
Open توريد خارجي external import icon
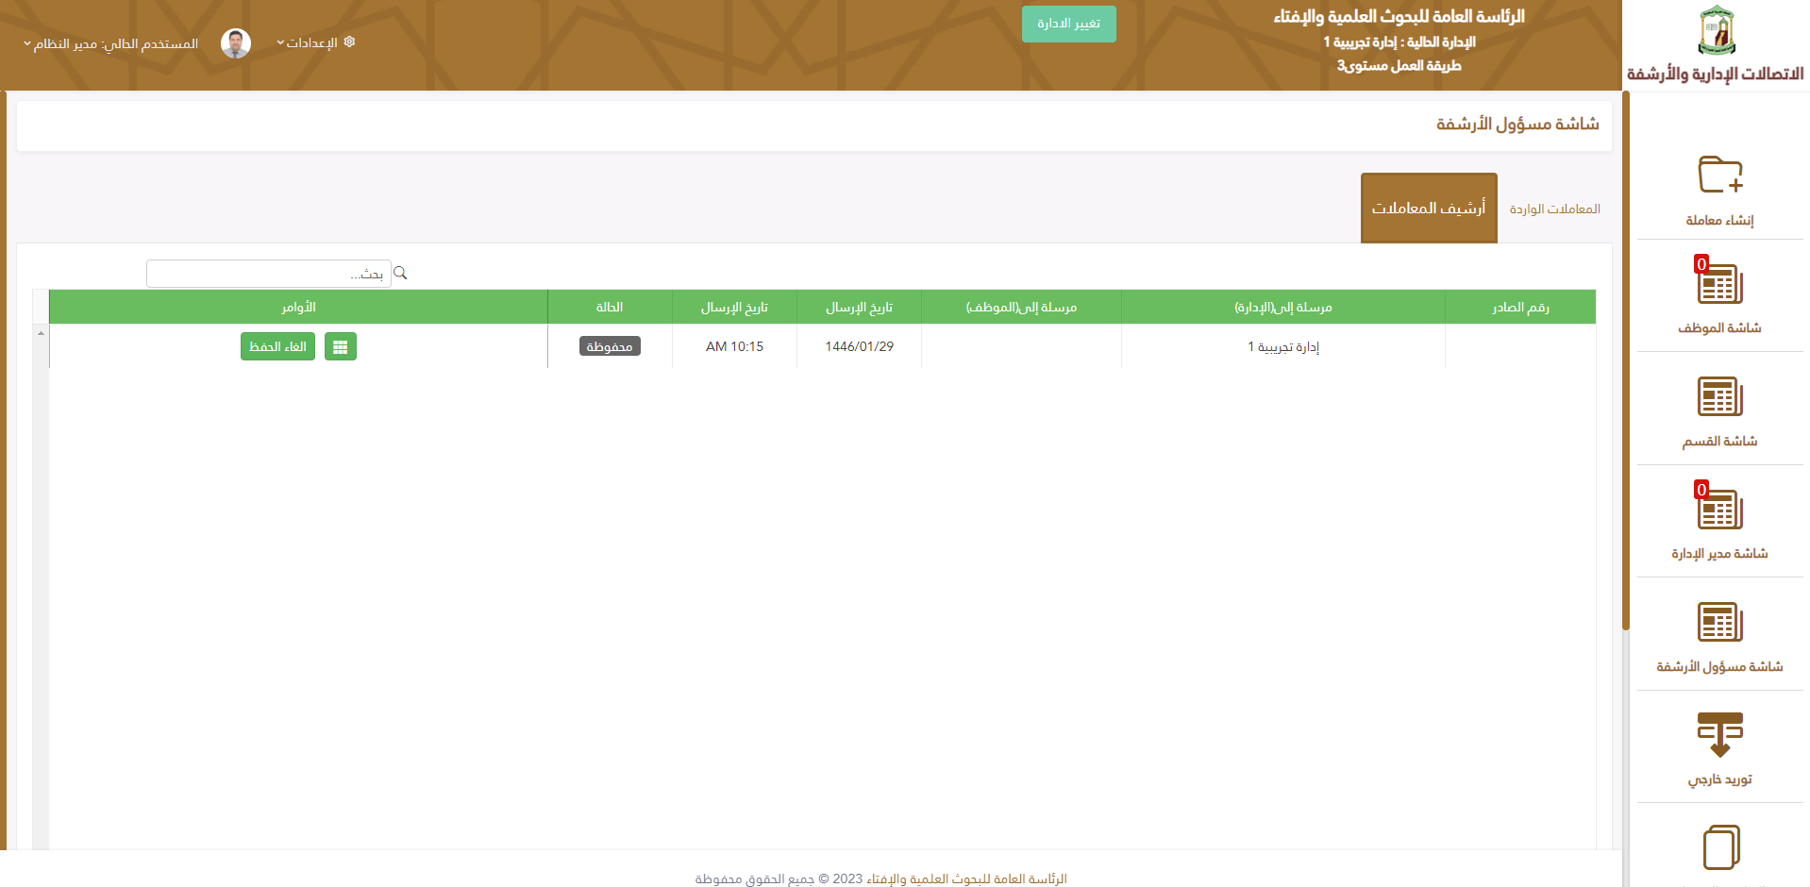pyautogui.click(x=1719, y=734)
